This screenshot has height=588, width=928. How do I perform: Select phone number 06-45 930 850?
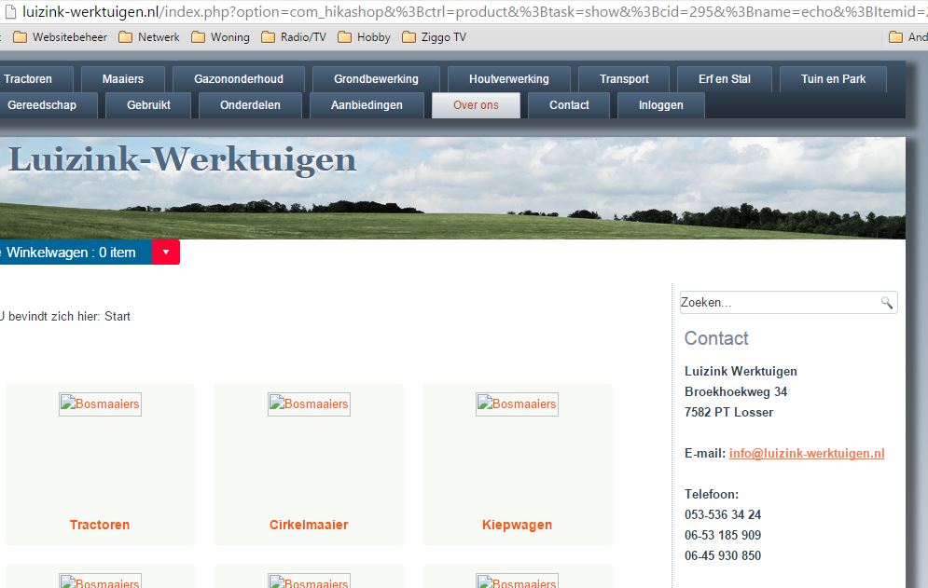[x=723, y=556]
